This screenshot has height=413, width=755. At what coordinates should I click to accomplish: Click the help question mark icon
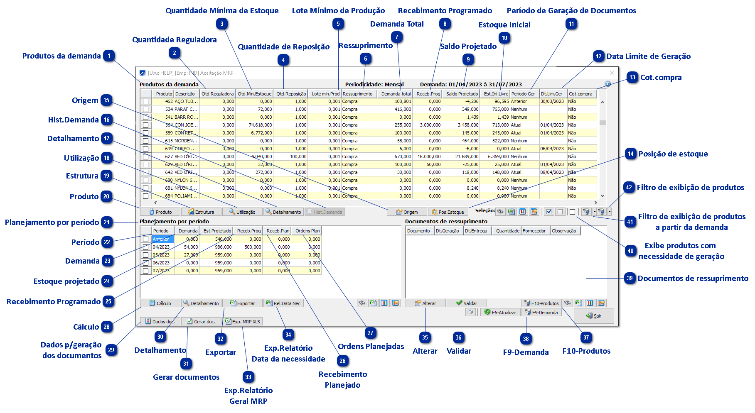[607, 84]
